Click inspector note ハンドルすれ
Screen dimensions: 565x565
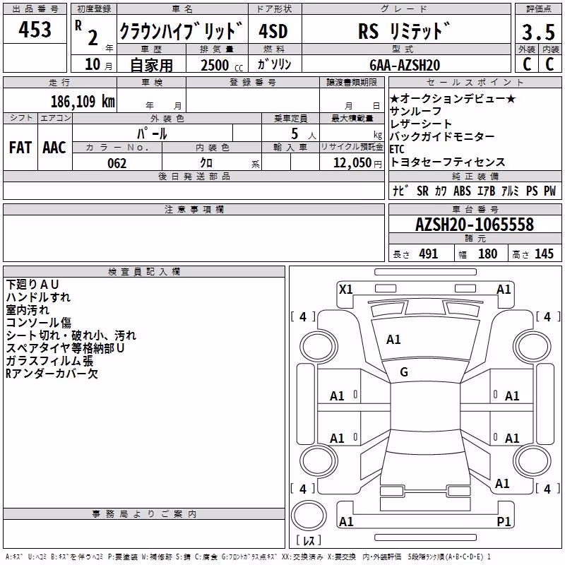pos(38,297)
